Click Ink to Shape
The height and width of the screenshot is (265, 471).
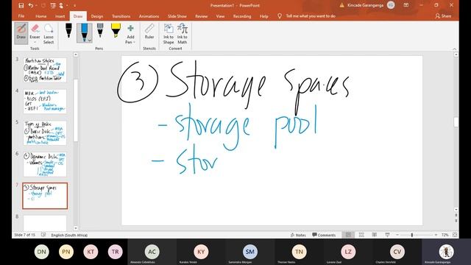click(169, 34)
